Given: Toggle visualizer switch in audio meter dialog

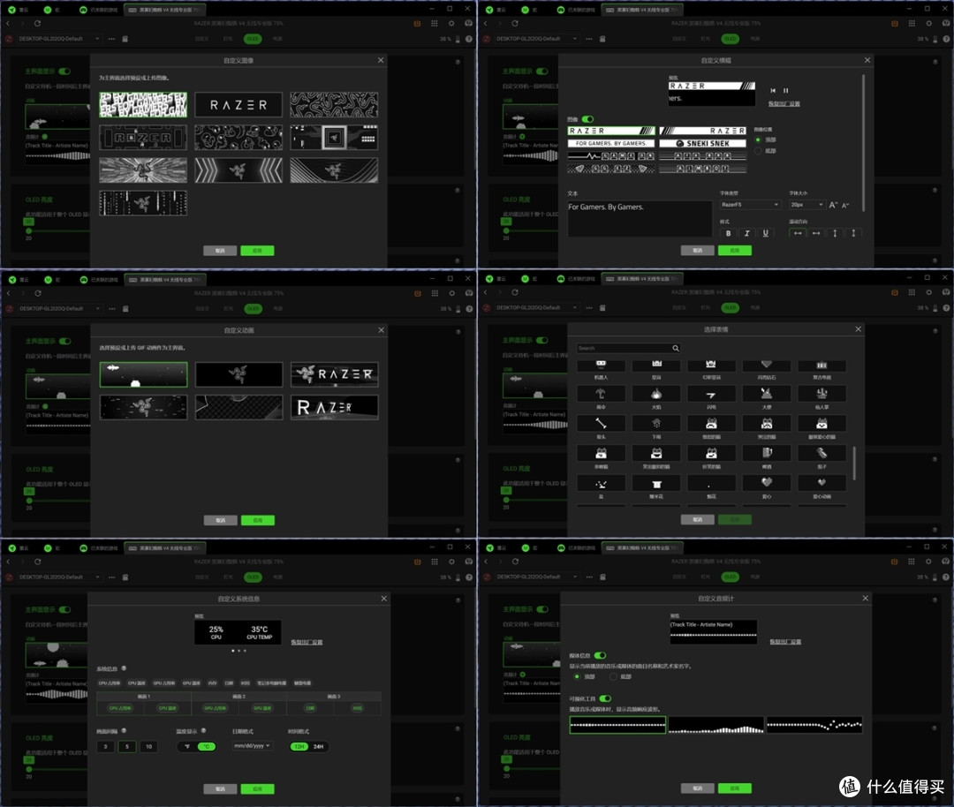Looking at the screenshot, I should tap(605, 698).
